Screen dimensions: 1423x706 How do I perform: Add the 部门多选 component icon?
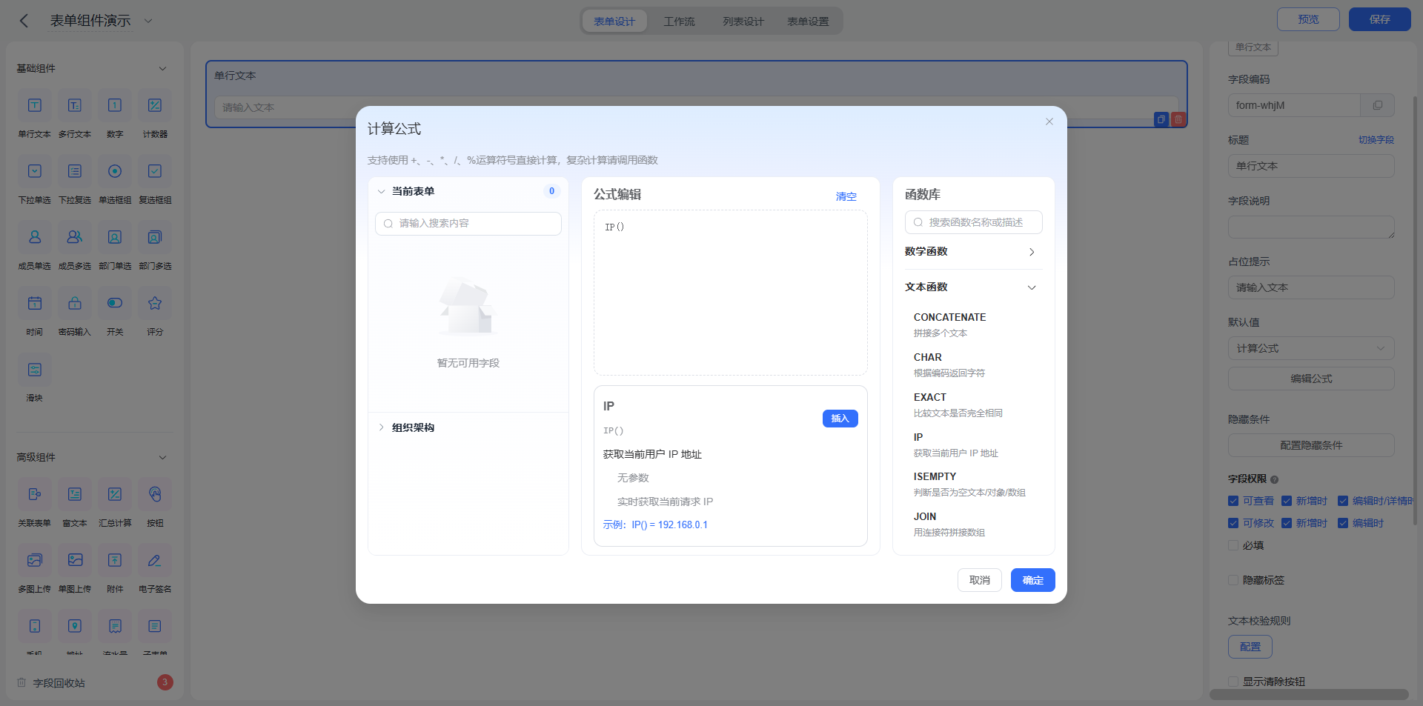click(155, 237)
